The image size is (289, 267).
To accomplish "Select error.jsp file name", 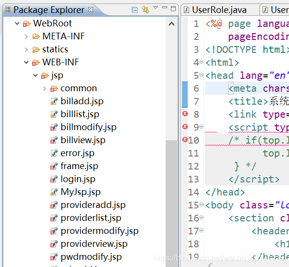I will [77, 153].
